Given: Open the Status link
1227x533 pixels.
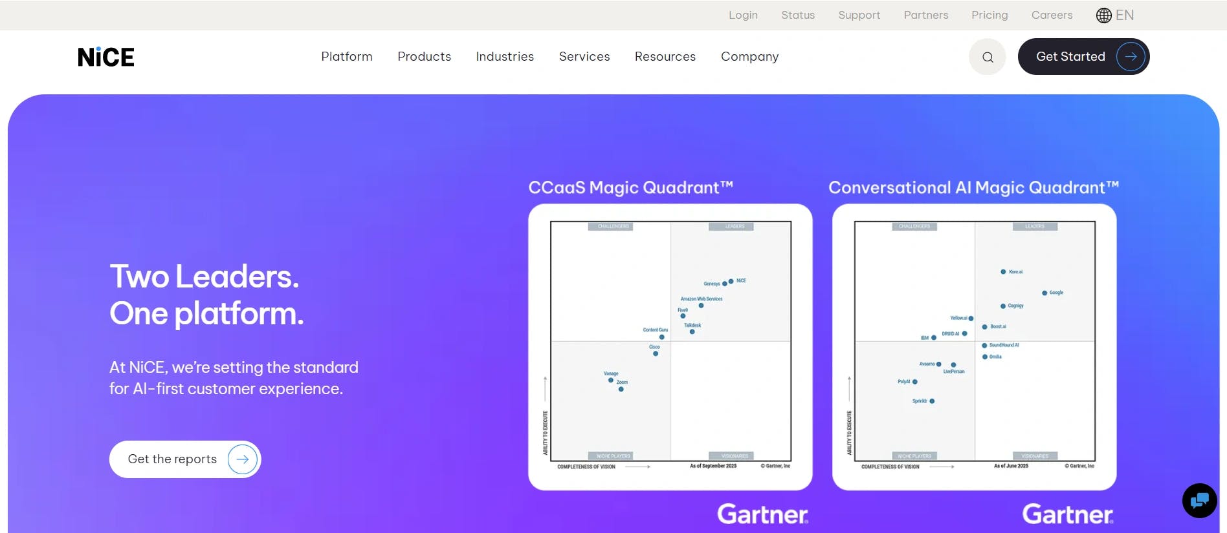Looking at the screenshot, I should [x=798, y=15].
